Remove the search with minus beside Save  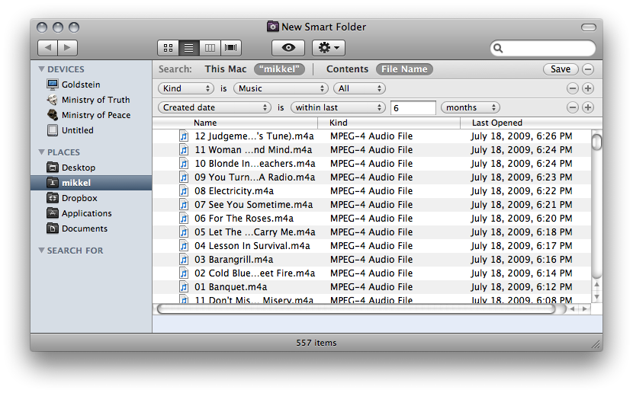pyautogui.click(x=588, y=69)
